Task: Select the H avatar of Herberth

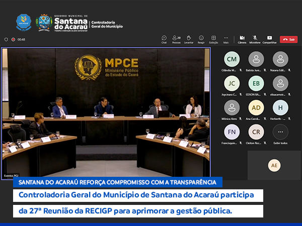Action: [280, 107]
